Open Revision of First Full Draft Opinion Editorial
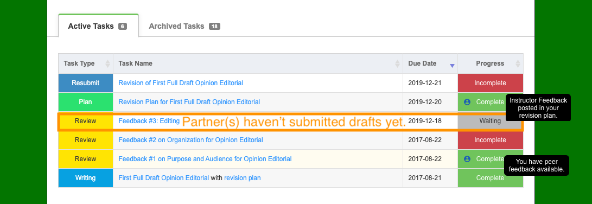 coord(181,82)
